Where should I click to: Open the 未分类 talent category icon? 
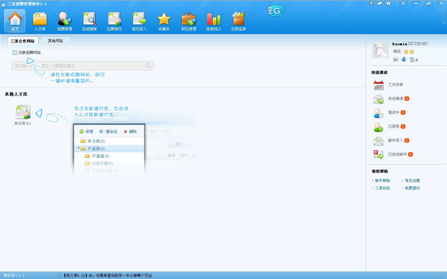point(23,113)
